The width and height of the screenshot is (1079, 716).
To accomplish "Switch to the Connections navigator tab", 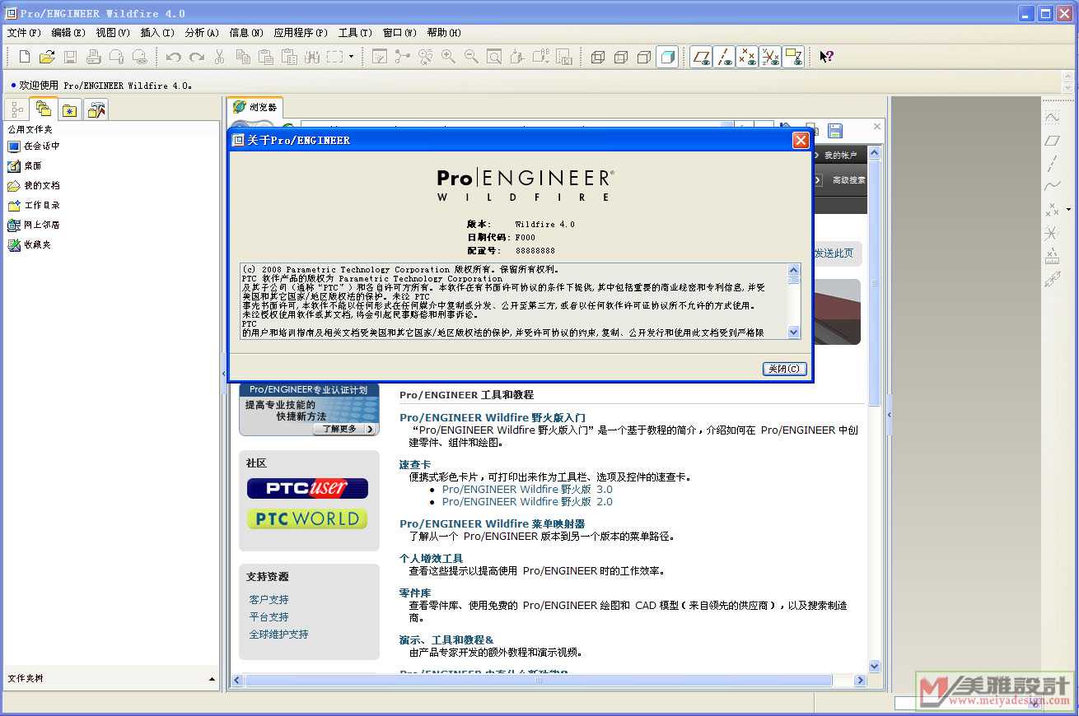I will coord(96,109).
